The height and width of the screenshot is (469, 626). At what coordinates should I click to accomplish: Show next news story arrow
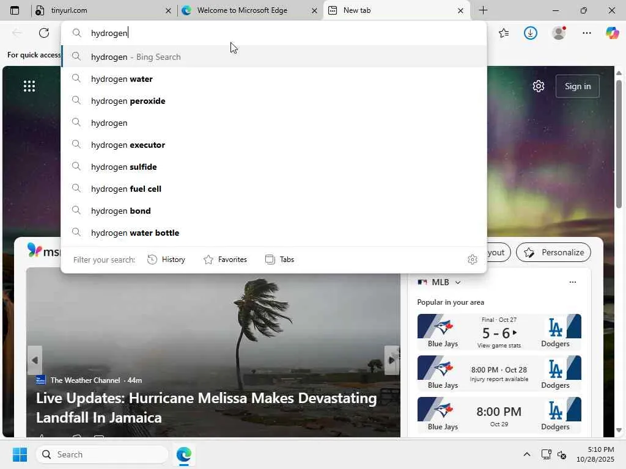click(392, 360)
